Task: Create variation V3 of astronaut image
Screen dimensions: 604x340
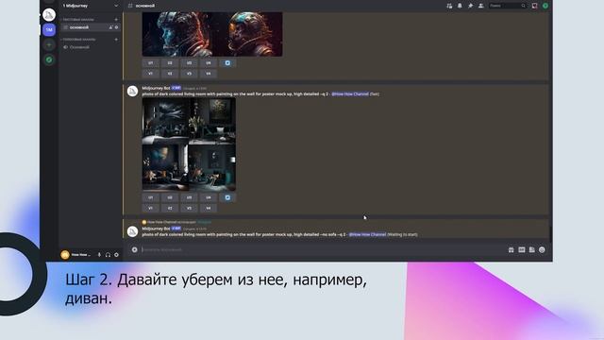Action: 189,74
